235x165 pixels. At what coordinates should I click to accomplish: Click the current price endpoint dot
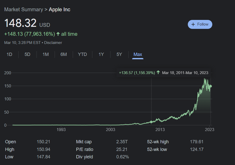[x=211, y=86]
